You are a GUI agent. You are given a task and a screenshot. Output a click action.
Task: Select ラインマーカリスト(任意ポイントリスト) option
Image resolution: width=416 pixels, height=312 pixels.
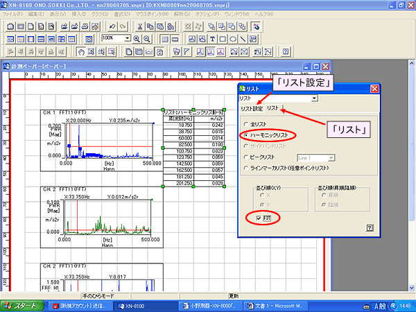pyautogui.click(x=246, y=168)
